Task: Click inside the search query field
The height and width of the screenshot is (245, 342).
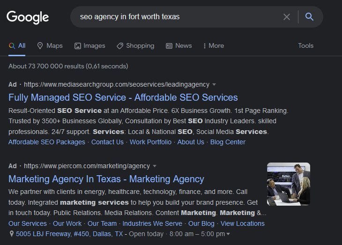Action: pyautogui.click(x=178, y=17)
